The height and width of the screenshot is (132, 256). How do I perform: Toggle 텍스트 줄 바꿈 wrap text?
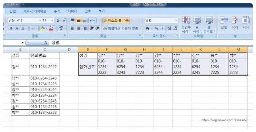(116, 21)
